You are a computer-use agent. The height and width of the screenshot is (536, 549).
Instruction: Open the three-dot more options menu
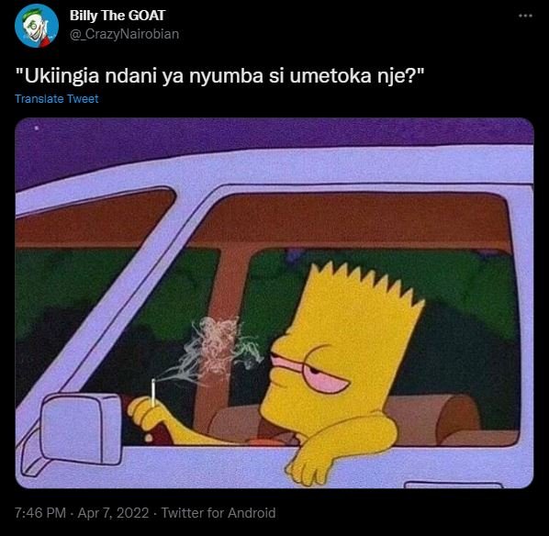tap(525, 16)
